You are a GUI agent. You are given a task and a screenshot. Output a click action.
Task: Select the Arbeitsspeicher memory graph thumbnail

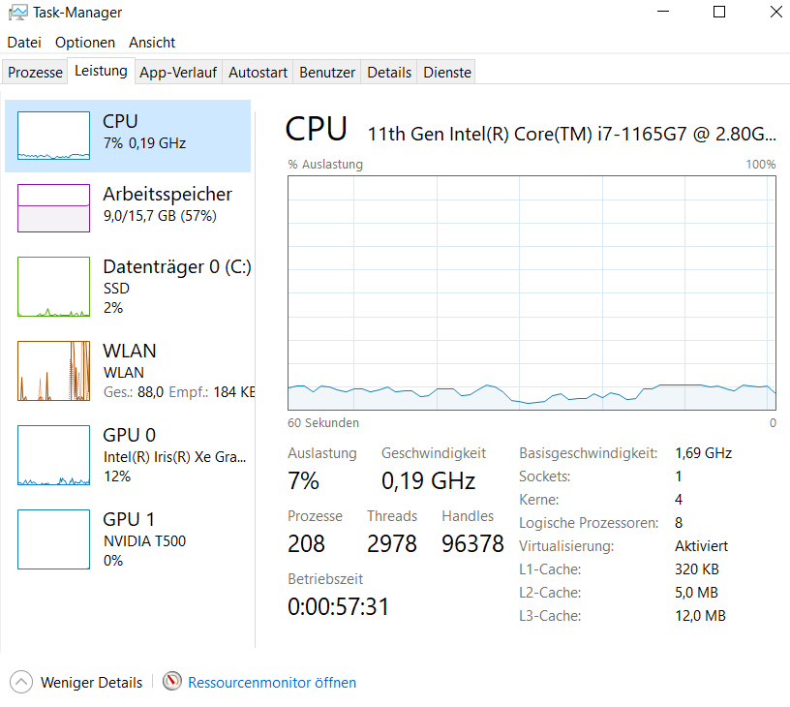pos(53,208)
